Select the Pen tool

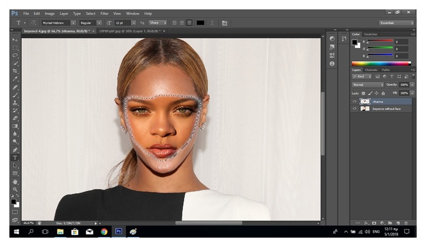[15, 150]
